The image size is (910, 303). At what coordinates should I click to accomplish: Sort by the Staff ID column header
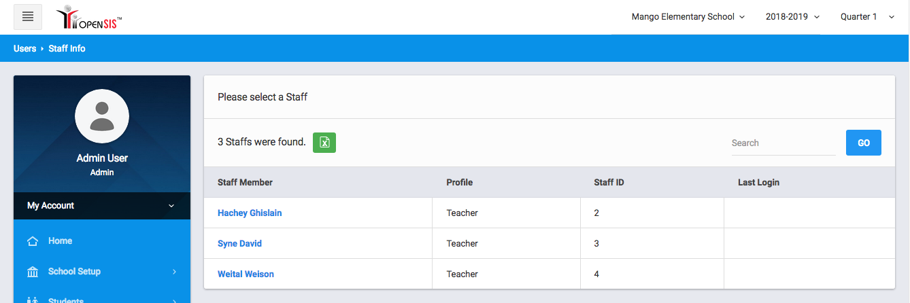tap(609, 183)
